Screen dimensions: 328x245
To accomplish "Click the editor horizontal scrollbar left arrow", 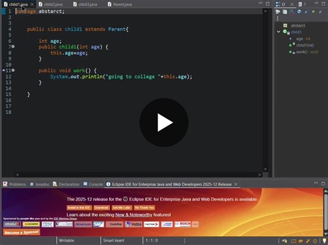I will click(17, 174).
